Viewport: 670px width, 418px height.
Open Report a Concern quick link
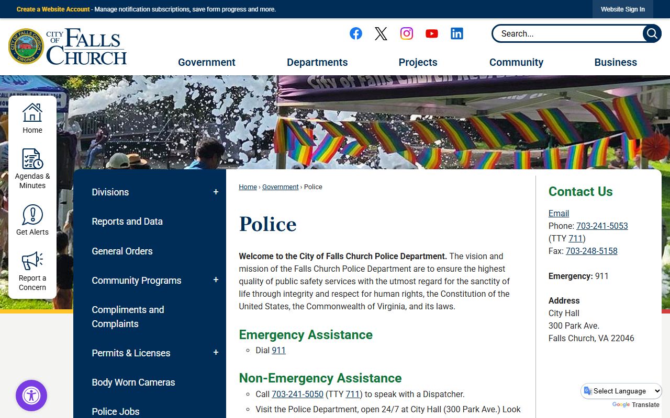[x=32, y=271]
